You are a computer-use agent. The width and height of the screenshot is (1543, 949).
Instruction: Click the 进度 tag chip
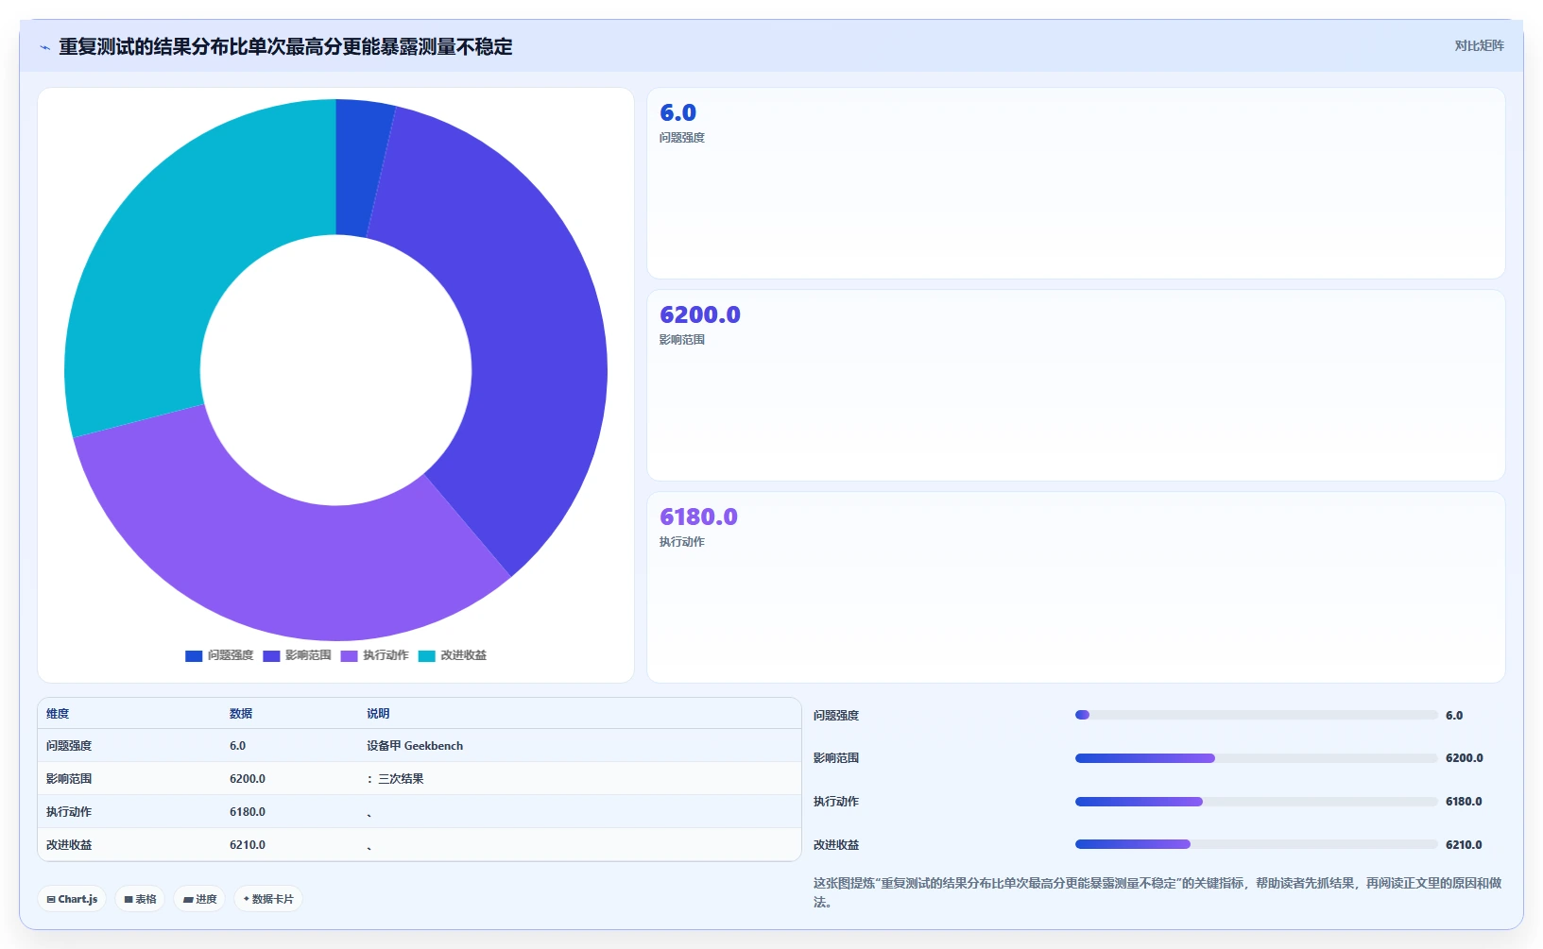coord(199,899)
